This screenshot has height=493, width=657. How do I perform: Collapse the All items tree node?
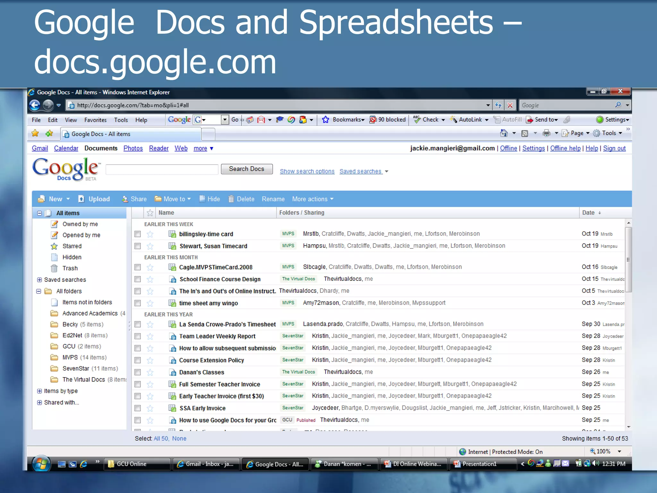pyautogui.click(x=39, y=213)
